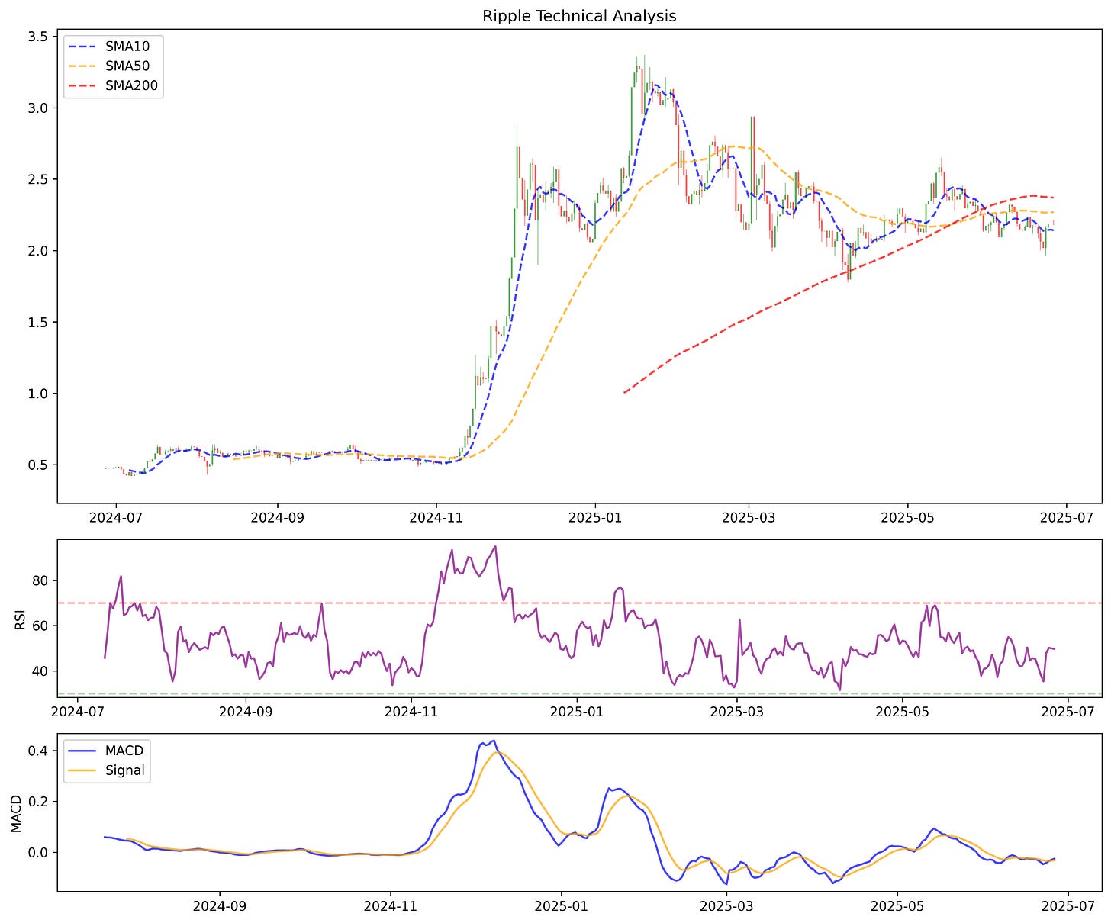The width and height of the screenshot is (1111, 923).
Task: Click 2024-09 date label under price chart
Action: click(x=277, y=519)
